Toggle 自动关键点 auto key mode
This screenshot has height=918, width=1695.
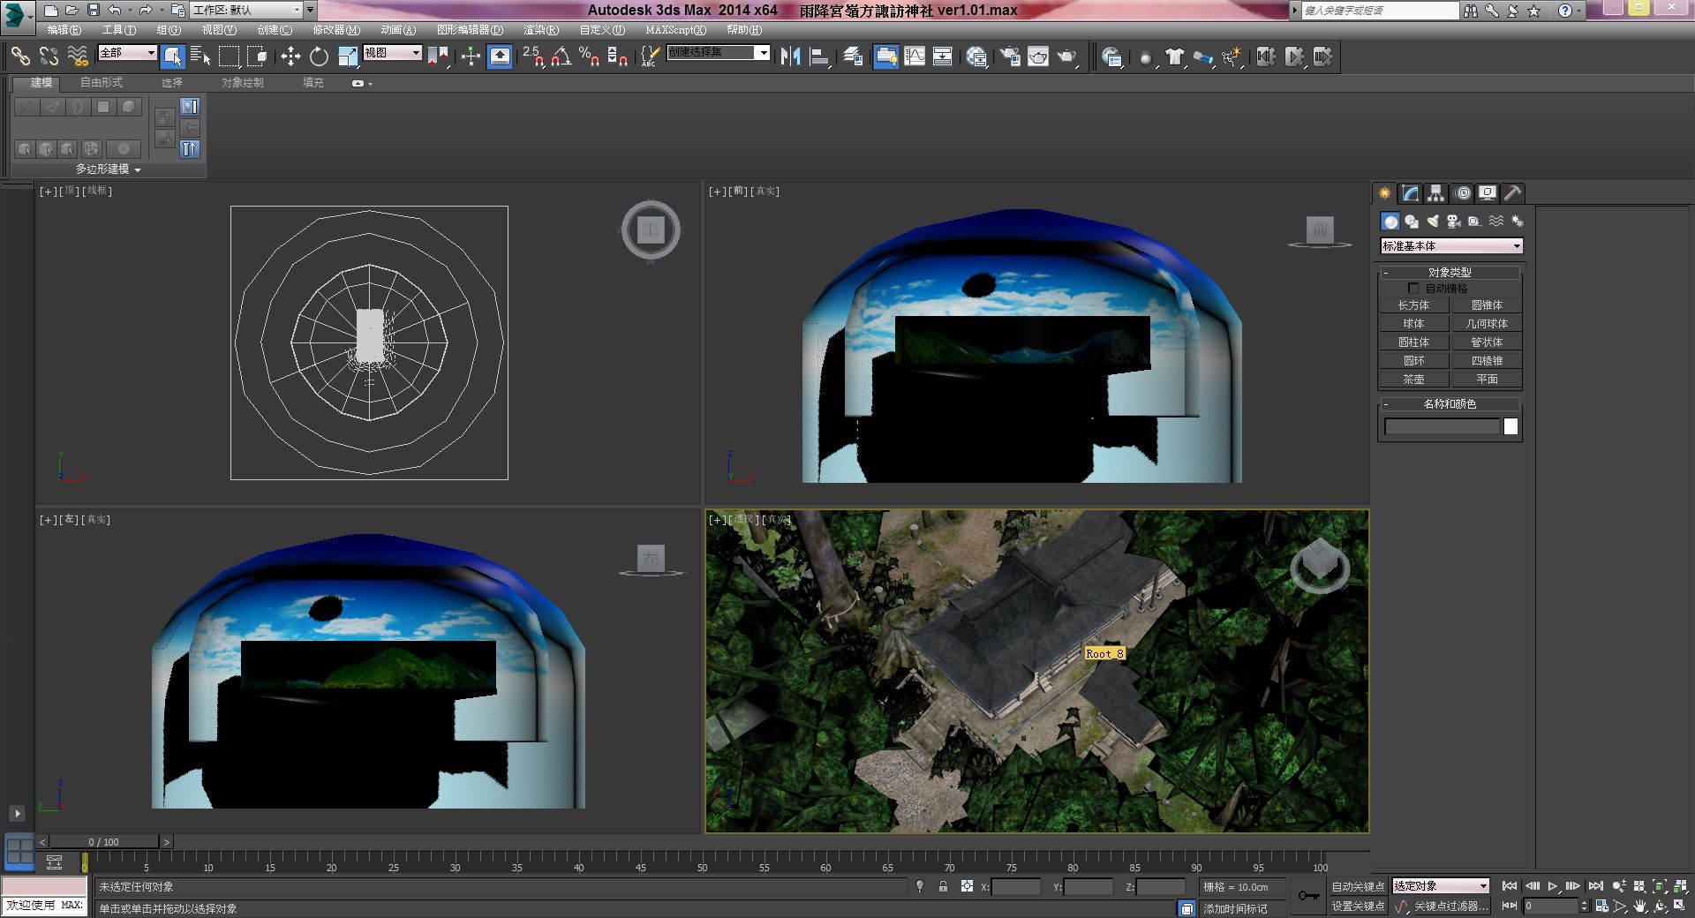click(1358, 886)
